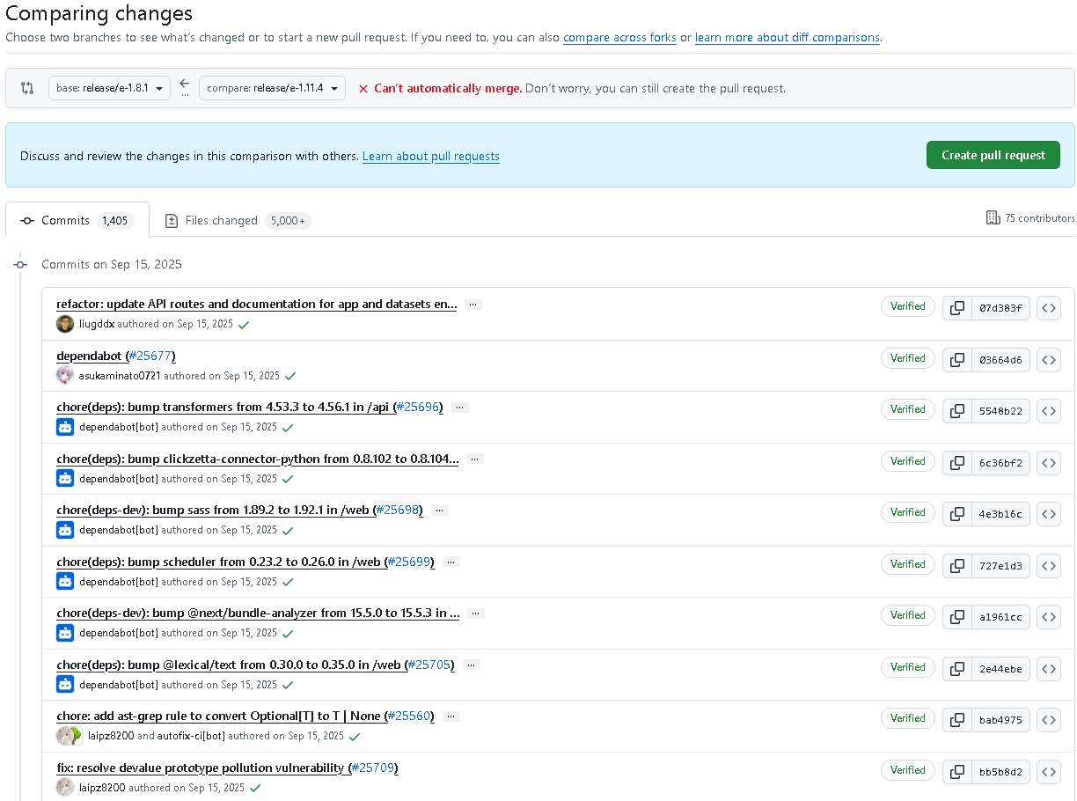
Task: Click Create pull request button
Action: 993,155
